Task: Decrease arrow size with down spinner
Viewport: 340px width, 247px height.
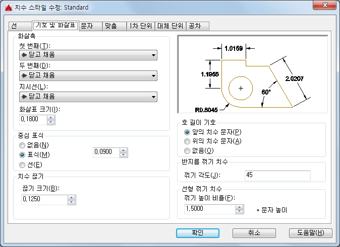Action: (51, 122)
